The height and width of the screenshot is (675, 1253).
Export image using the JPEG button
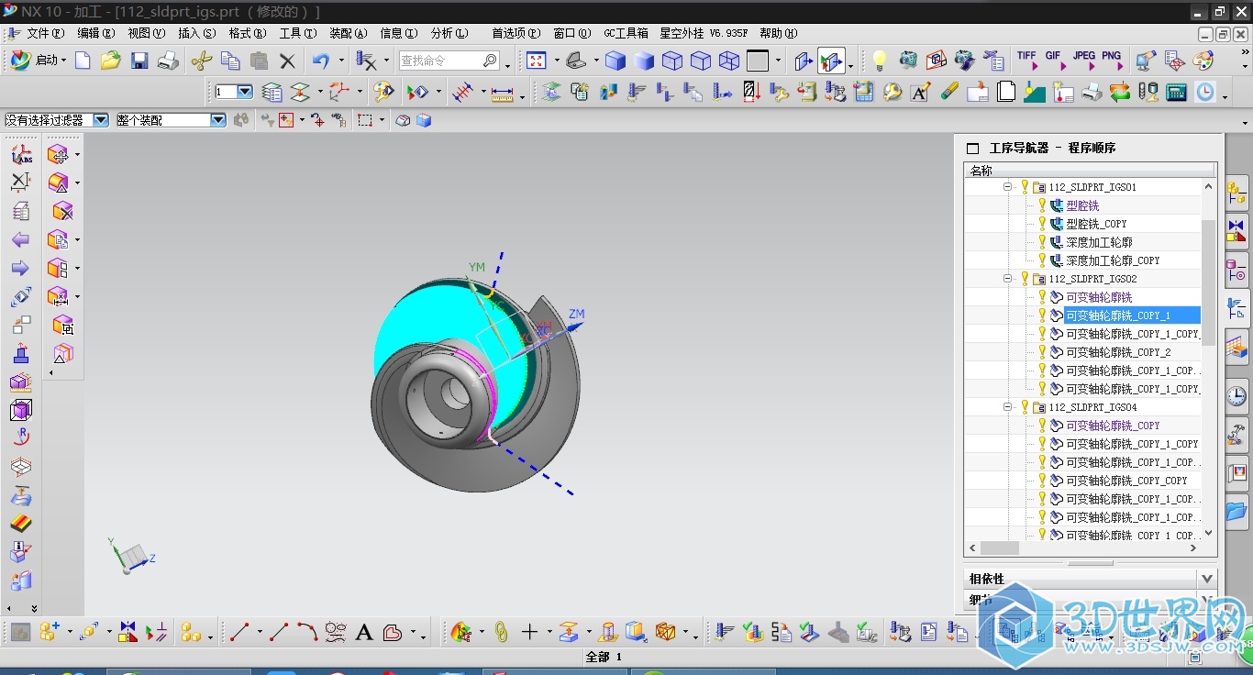[1084, 61]
